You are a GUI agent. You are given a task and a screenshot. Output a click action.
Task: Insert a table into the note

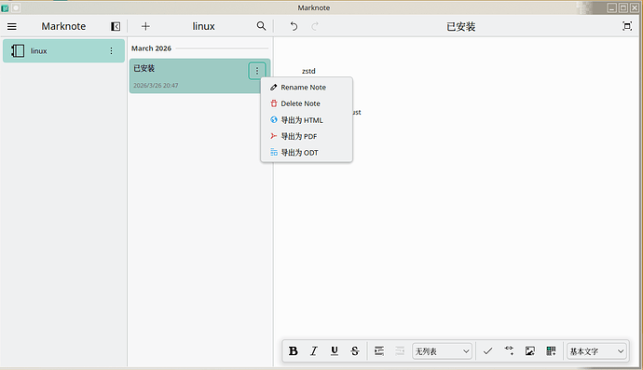coord(551,351)
